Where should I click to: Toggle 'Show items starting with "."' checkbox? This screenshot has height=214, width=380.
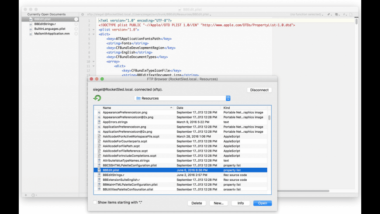[x=95, y=202]
